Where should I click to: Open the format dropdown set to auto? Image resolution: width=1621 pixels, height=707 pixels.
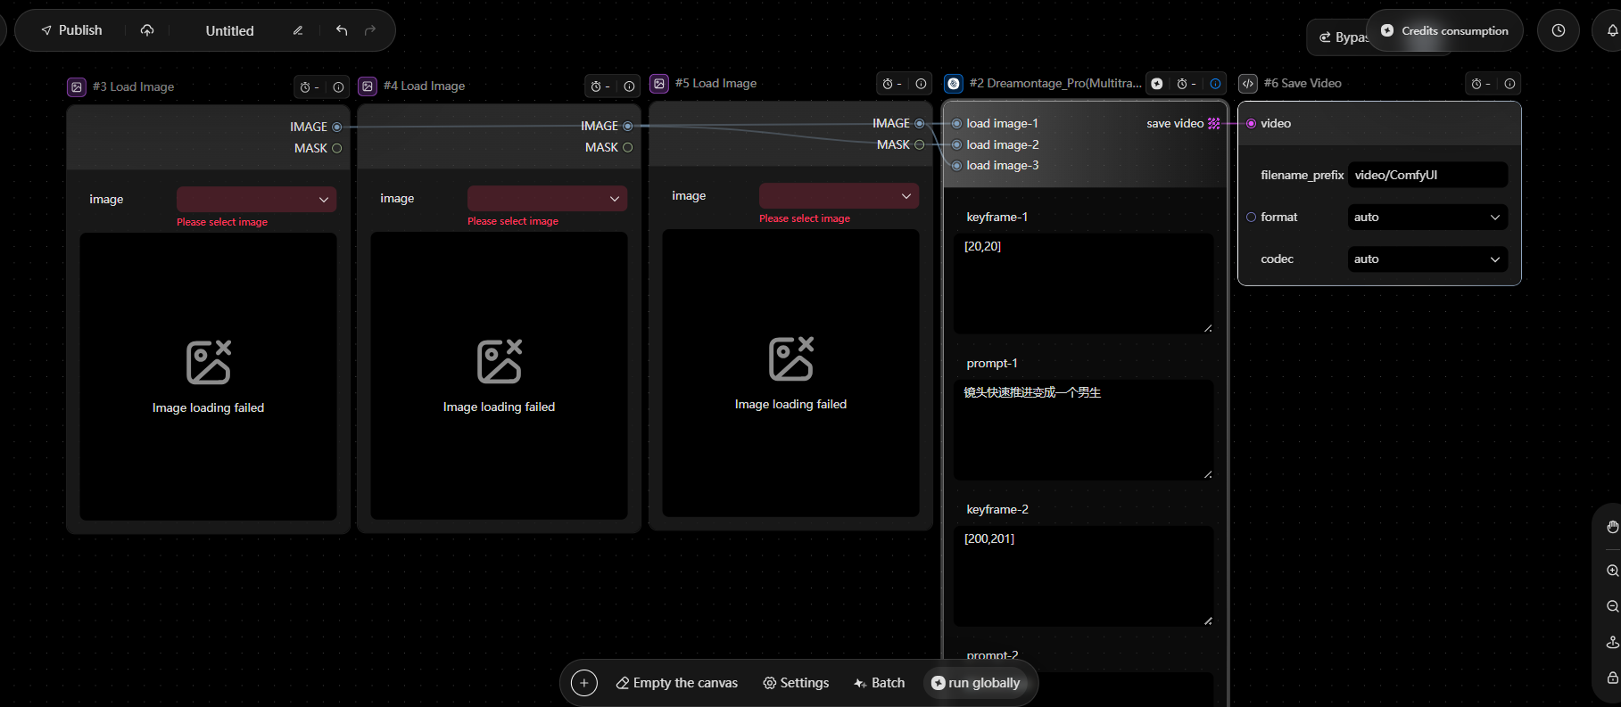click(x=1428, y=217)
